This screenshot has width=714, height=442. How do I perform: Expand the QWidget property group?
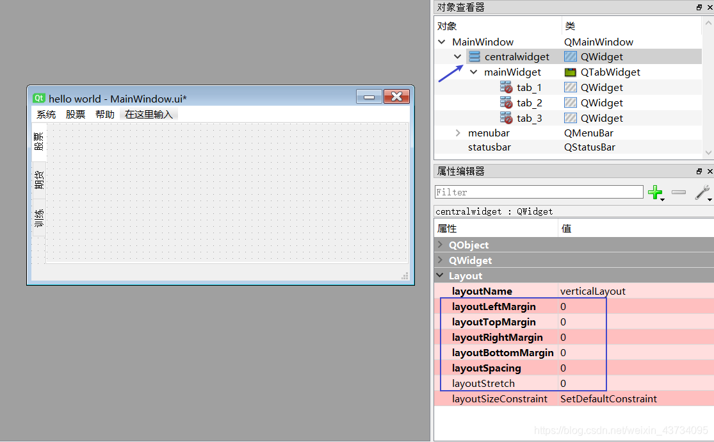pos(440,260)
